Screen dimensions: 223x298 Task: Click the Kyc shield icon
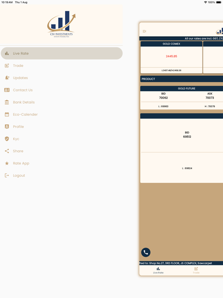tap(7, 139)
